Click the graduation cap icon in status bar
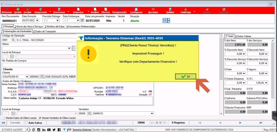The image size is (277, 132). (70, 130)
